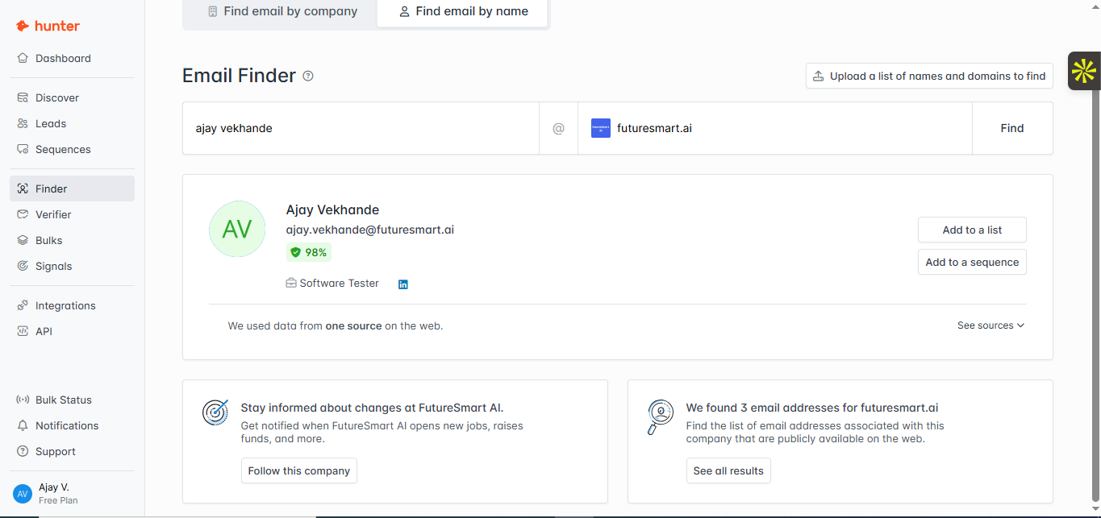The height and width of the screenshot is (518, 1101).
Task: Click the Find button
Action: tap(1012, 128)
